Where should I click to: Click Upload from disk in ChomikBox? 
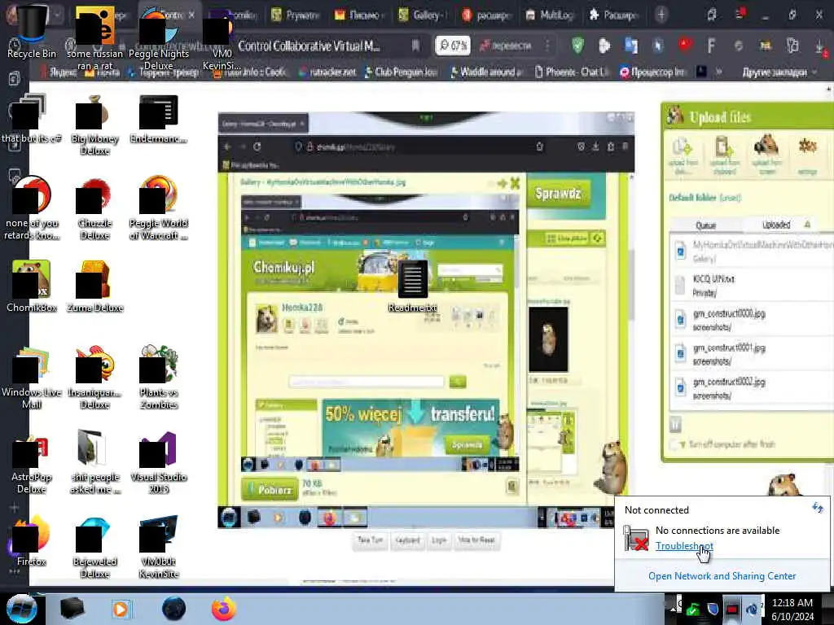[683, 156]
